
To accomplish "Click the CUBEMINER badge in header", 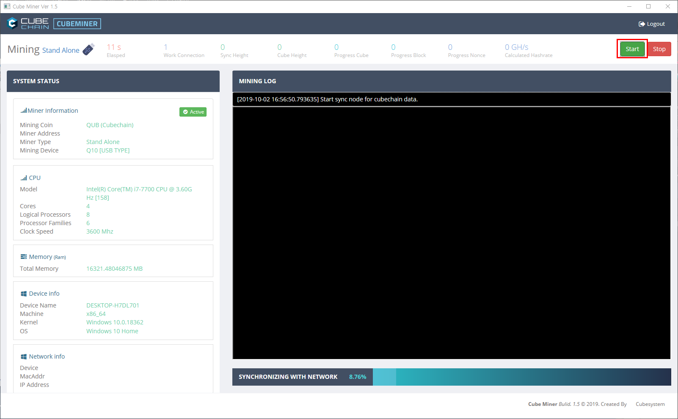I will (x=77, y=24).
